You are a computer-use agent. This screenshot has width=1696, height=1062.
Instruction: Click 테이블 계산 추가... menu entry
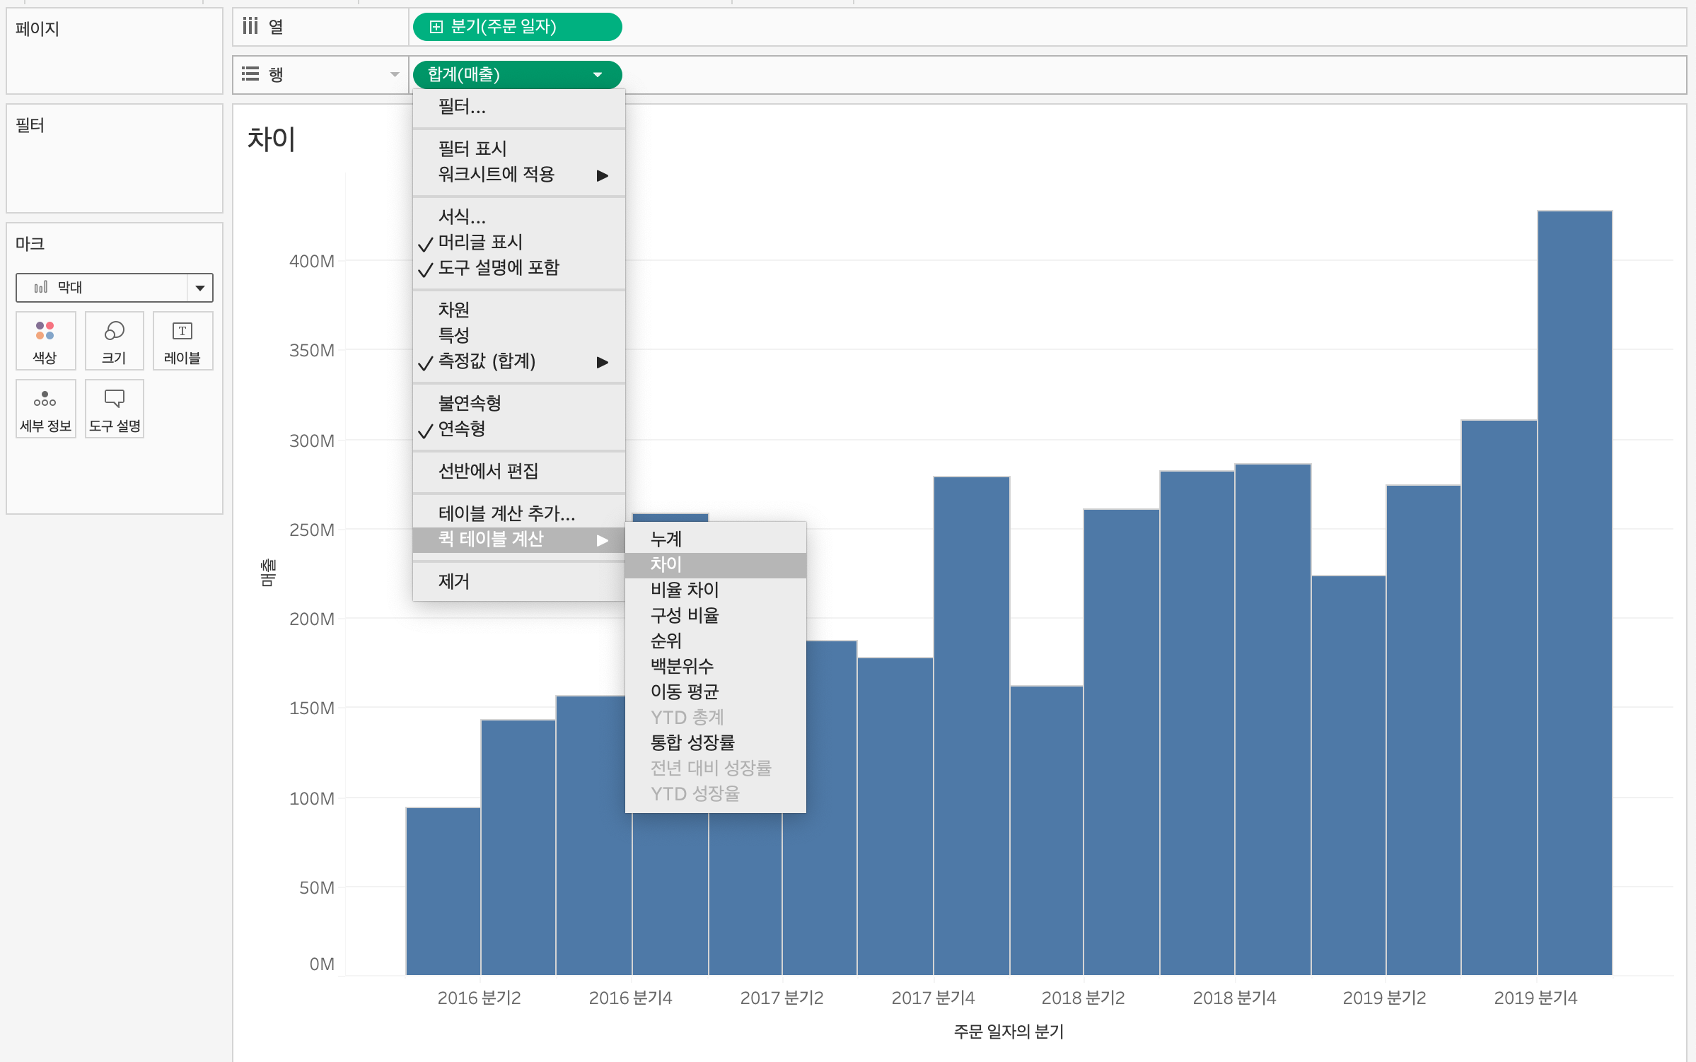pyautogui.click(x=506, y=513)
